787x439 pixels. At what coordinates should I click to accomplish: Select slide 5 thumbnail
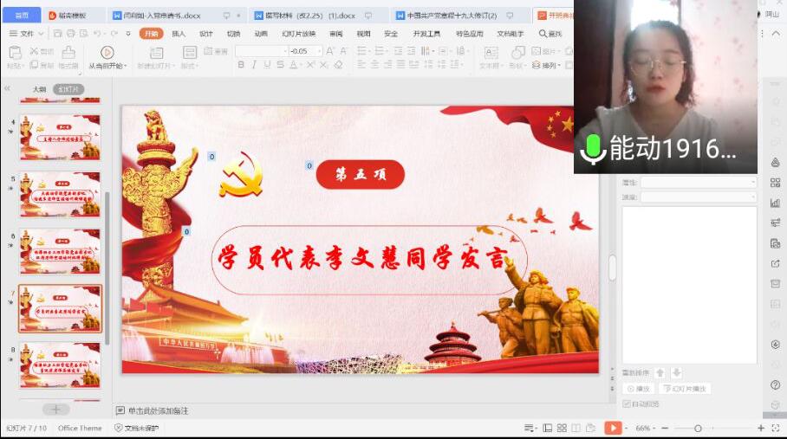pos(60,194)
